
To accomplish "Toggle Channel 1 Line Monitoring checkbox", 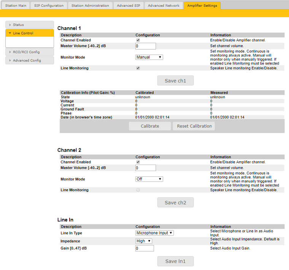I will click(x=138, y=68).
